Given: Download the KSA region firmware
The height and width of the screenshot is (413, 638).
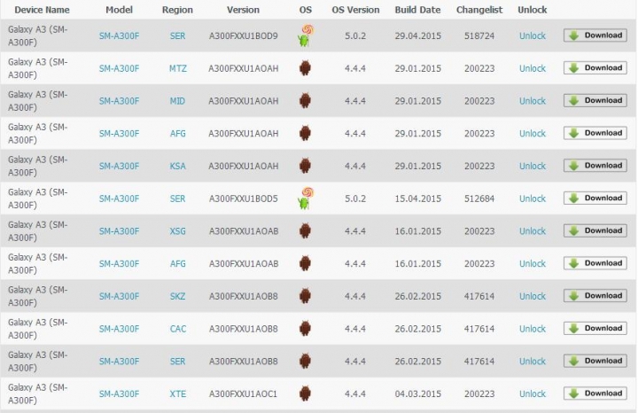Looking at the screenshot, I should point(595,166).
